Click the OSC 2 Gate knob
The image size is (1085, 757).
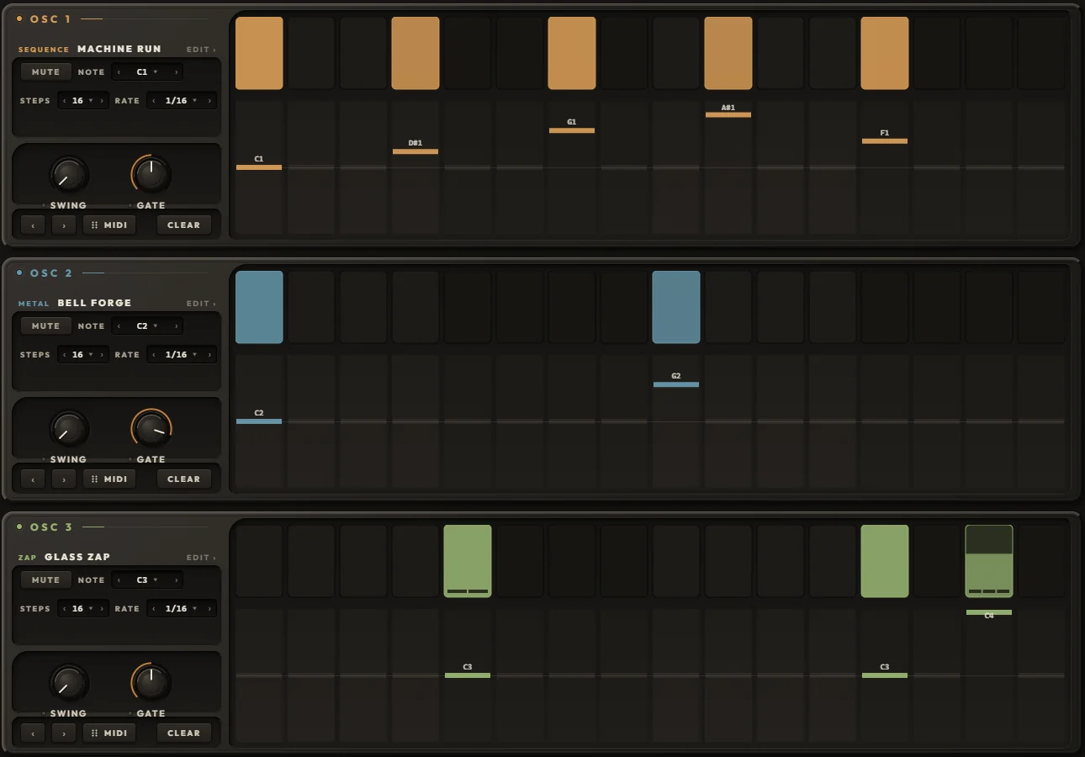[151, 429]
